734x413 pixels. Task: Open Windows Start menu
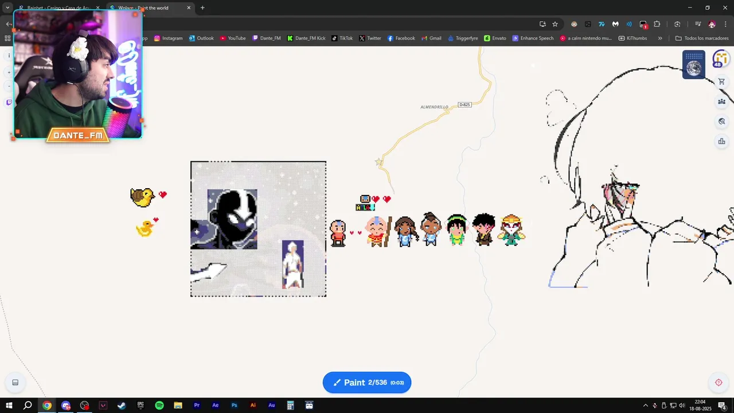[9, 406]
